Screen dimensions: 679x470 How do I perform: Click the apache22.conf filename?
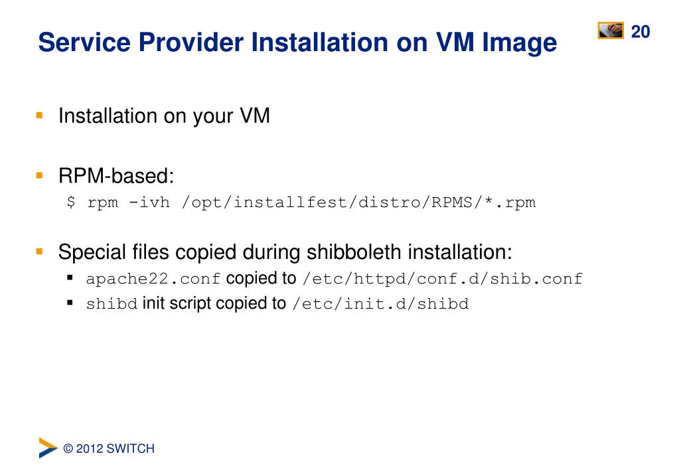[153, 279]
